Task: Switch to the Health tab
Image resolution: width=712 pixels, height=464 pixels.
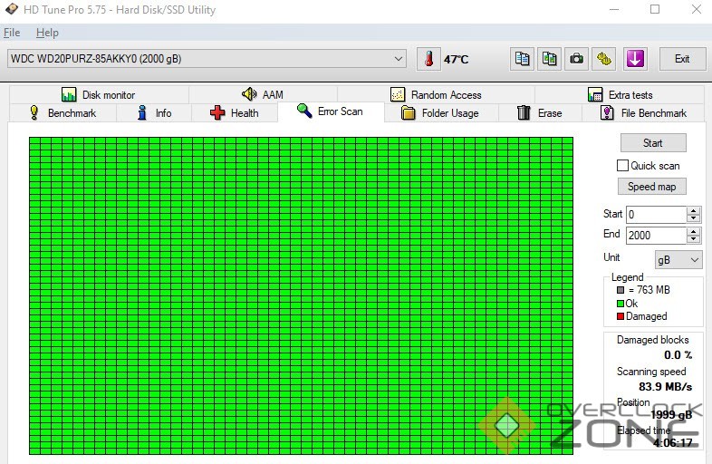Action: tap(235, 112)
